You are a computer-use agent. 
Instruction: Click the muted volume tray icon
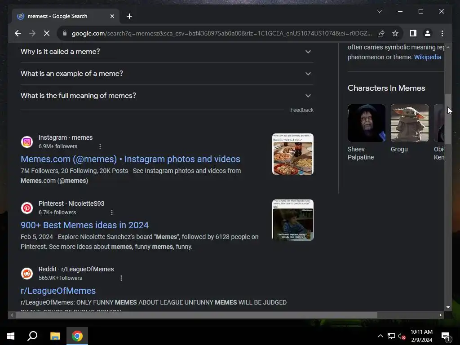point(402,336)
